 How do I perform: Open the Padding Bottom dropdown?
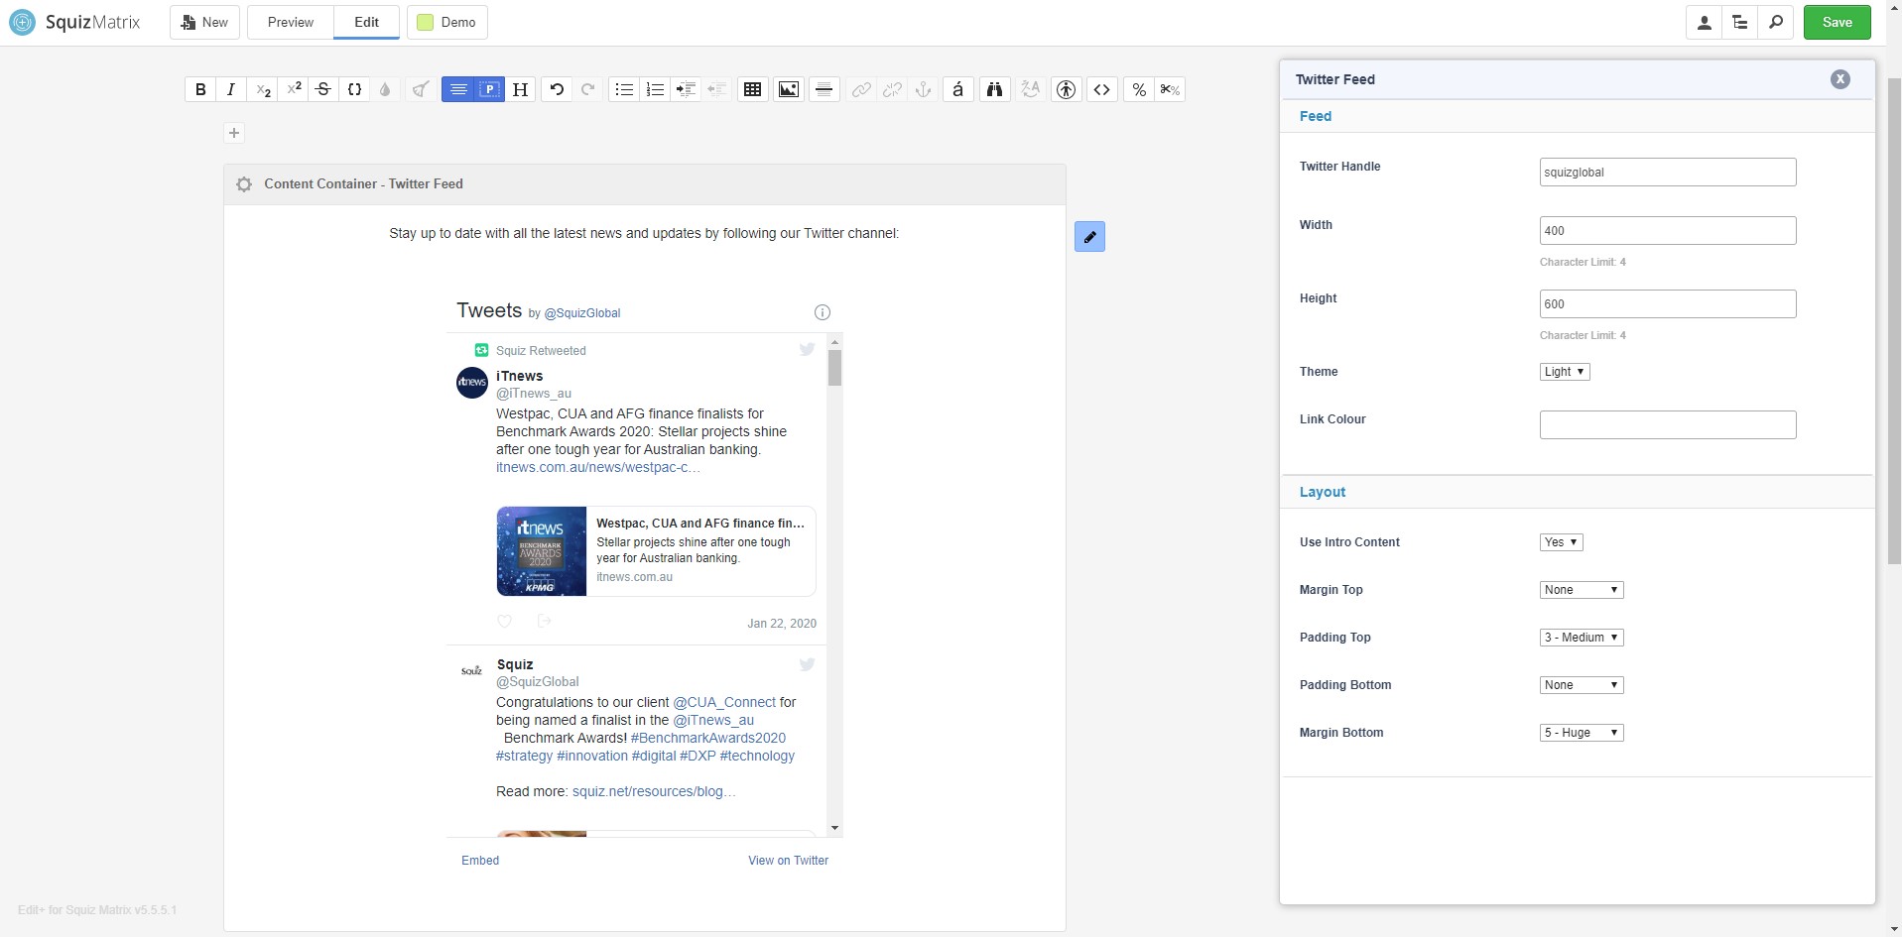(1582, 685)
